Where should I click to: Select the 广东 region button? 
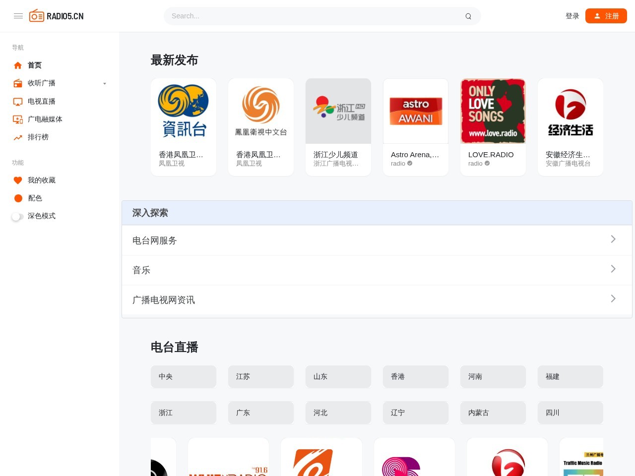(x=261, y=413)
